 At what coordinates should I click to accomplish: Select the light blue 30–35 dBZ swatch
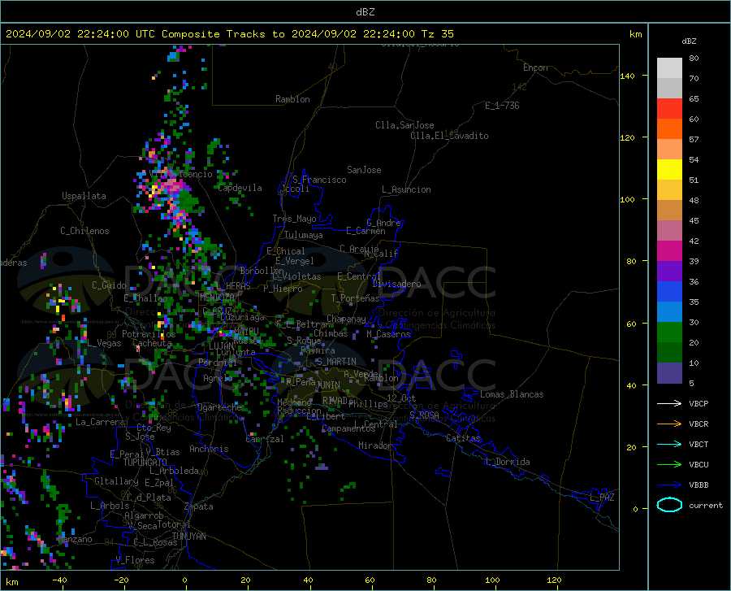click(x=669, y=312)
